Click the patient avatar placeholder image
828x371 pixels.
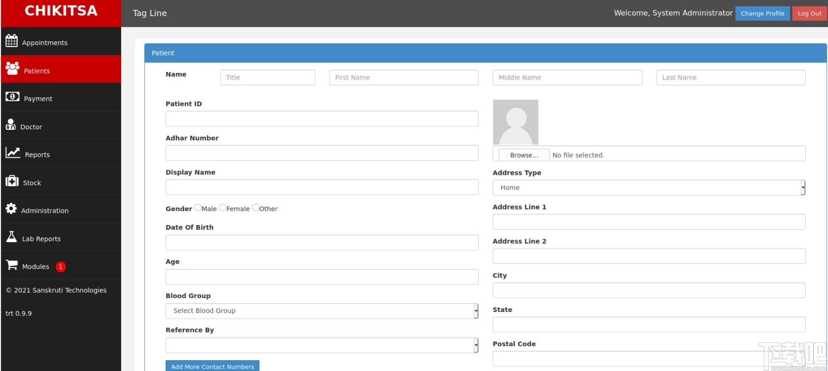click(515, 122)
